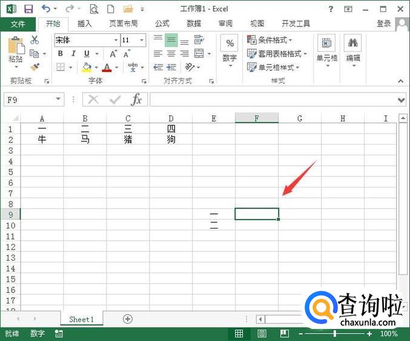Cut selection with scissors icon
Viewport: 410px width, 341px height.
point(35,40)
